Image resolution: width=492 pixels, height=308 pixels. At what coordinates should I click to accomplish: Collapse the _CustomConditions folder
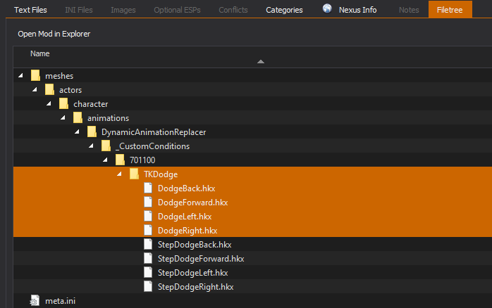point(92,146)
